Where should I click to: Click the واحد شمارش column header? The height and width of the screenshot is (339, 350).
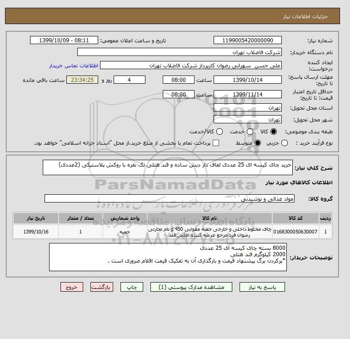tap(125, 218)
